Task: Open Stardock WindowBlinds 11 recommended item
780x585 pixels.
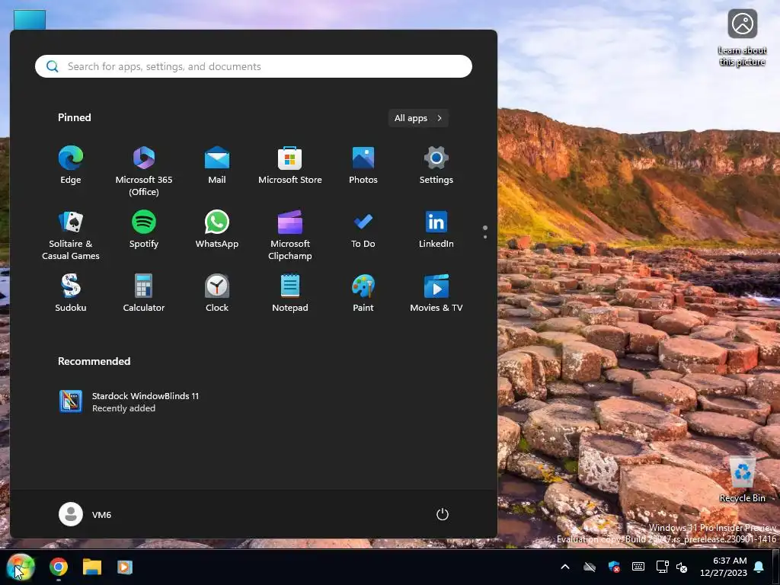Action: [129, 402]
